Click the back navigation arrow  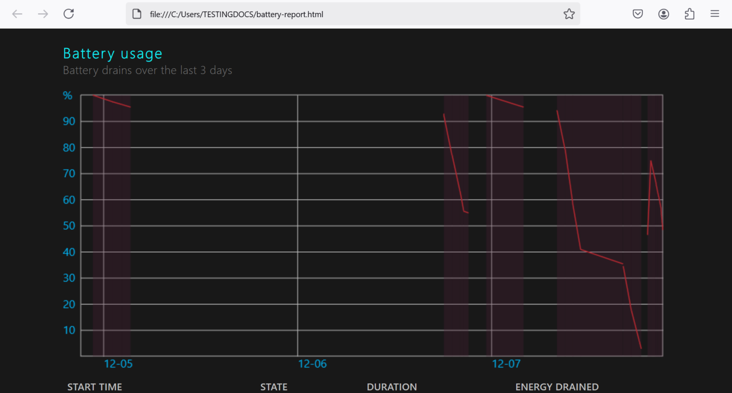point(17,14)
